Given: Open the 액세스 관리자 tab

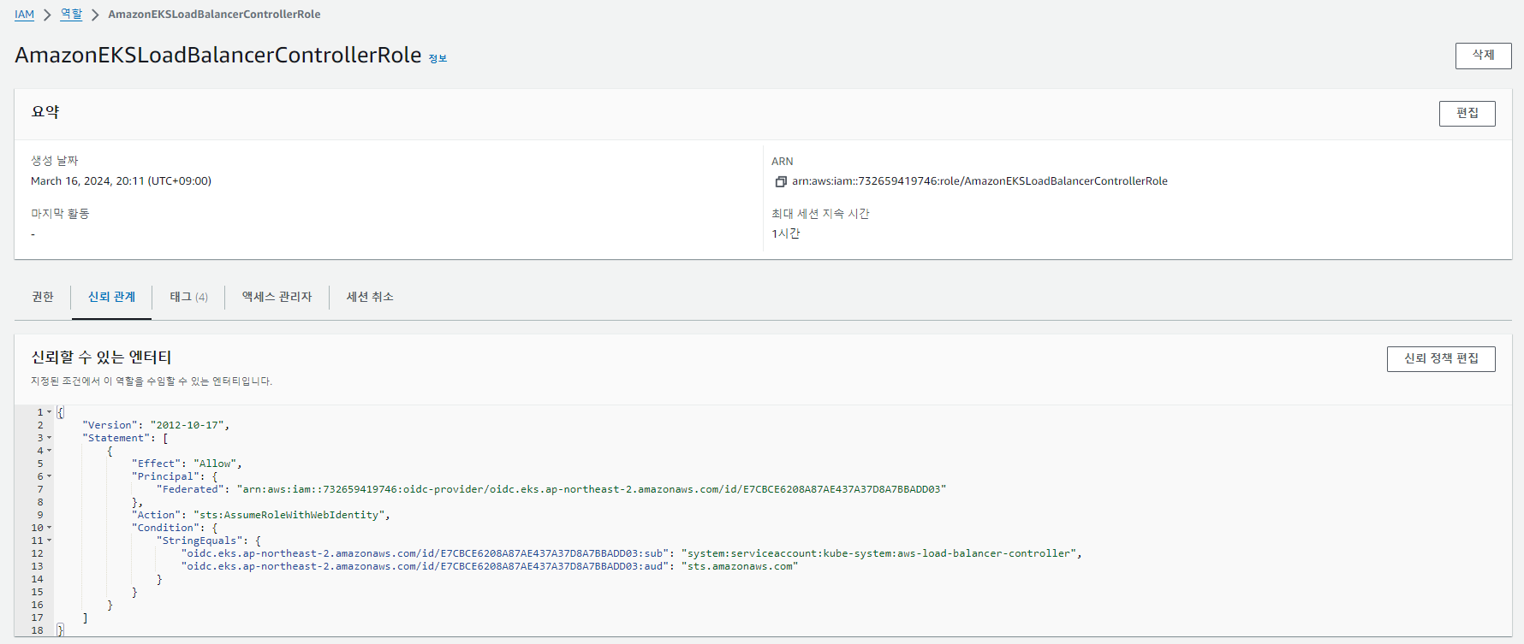Looking at the screenshot, I should click(x=277, y=297).
